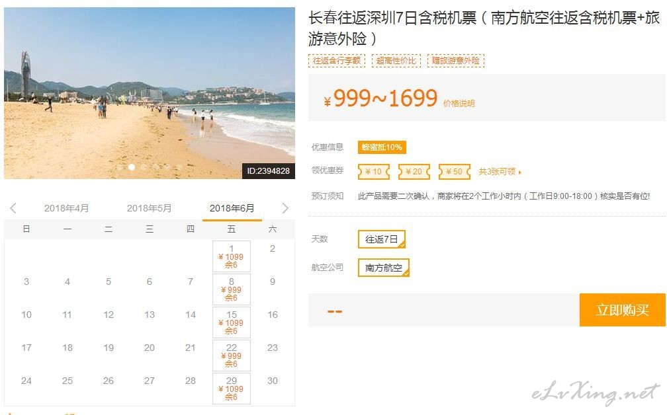Click the 六 weekday column header

[x=273, y=229]
